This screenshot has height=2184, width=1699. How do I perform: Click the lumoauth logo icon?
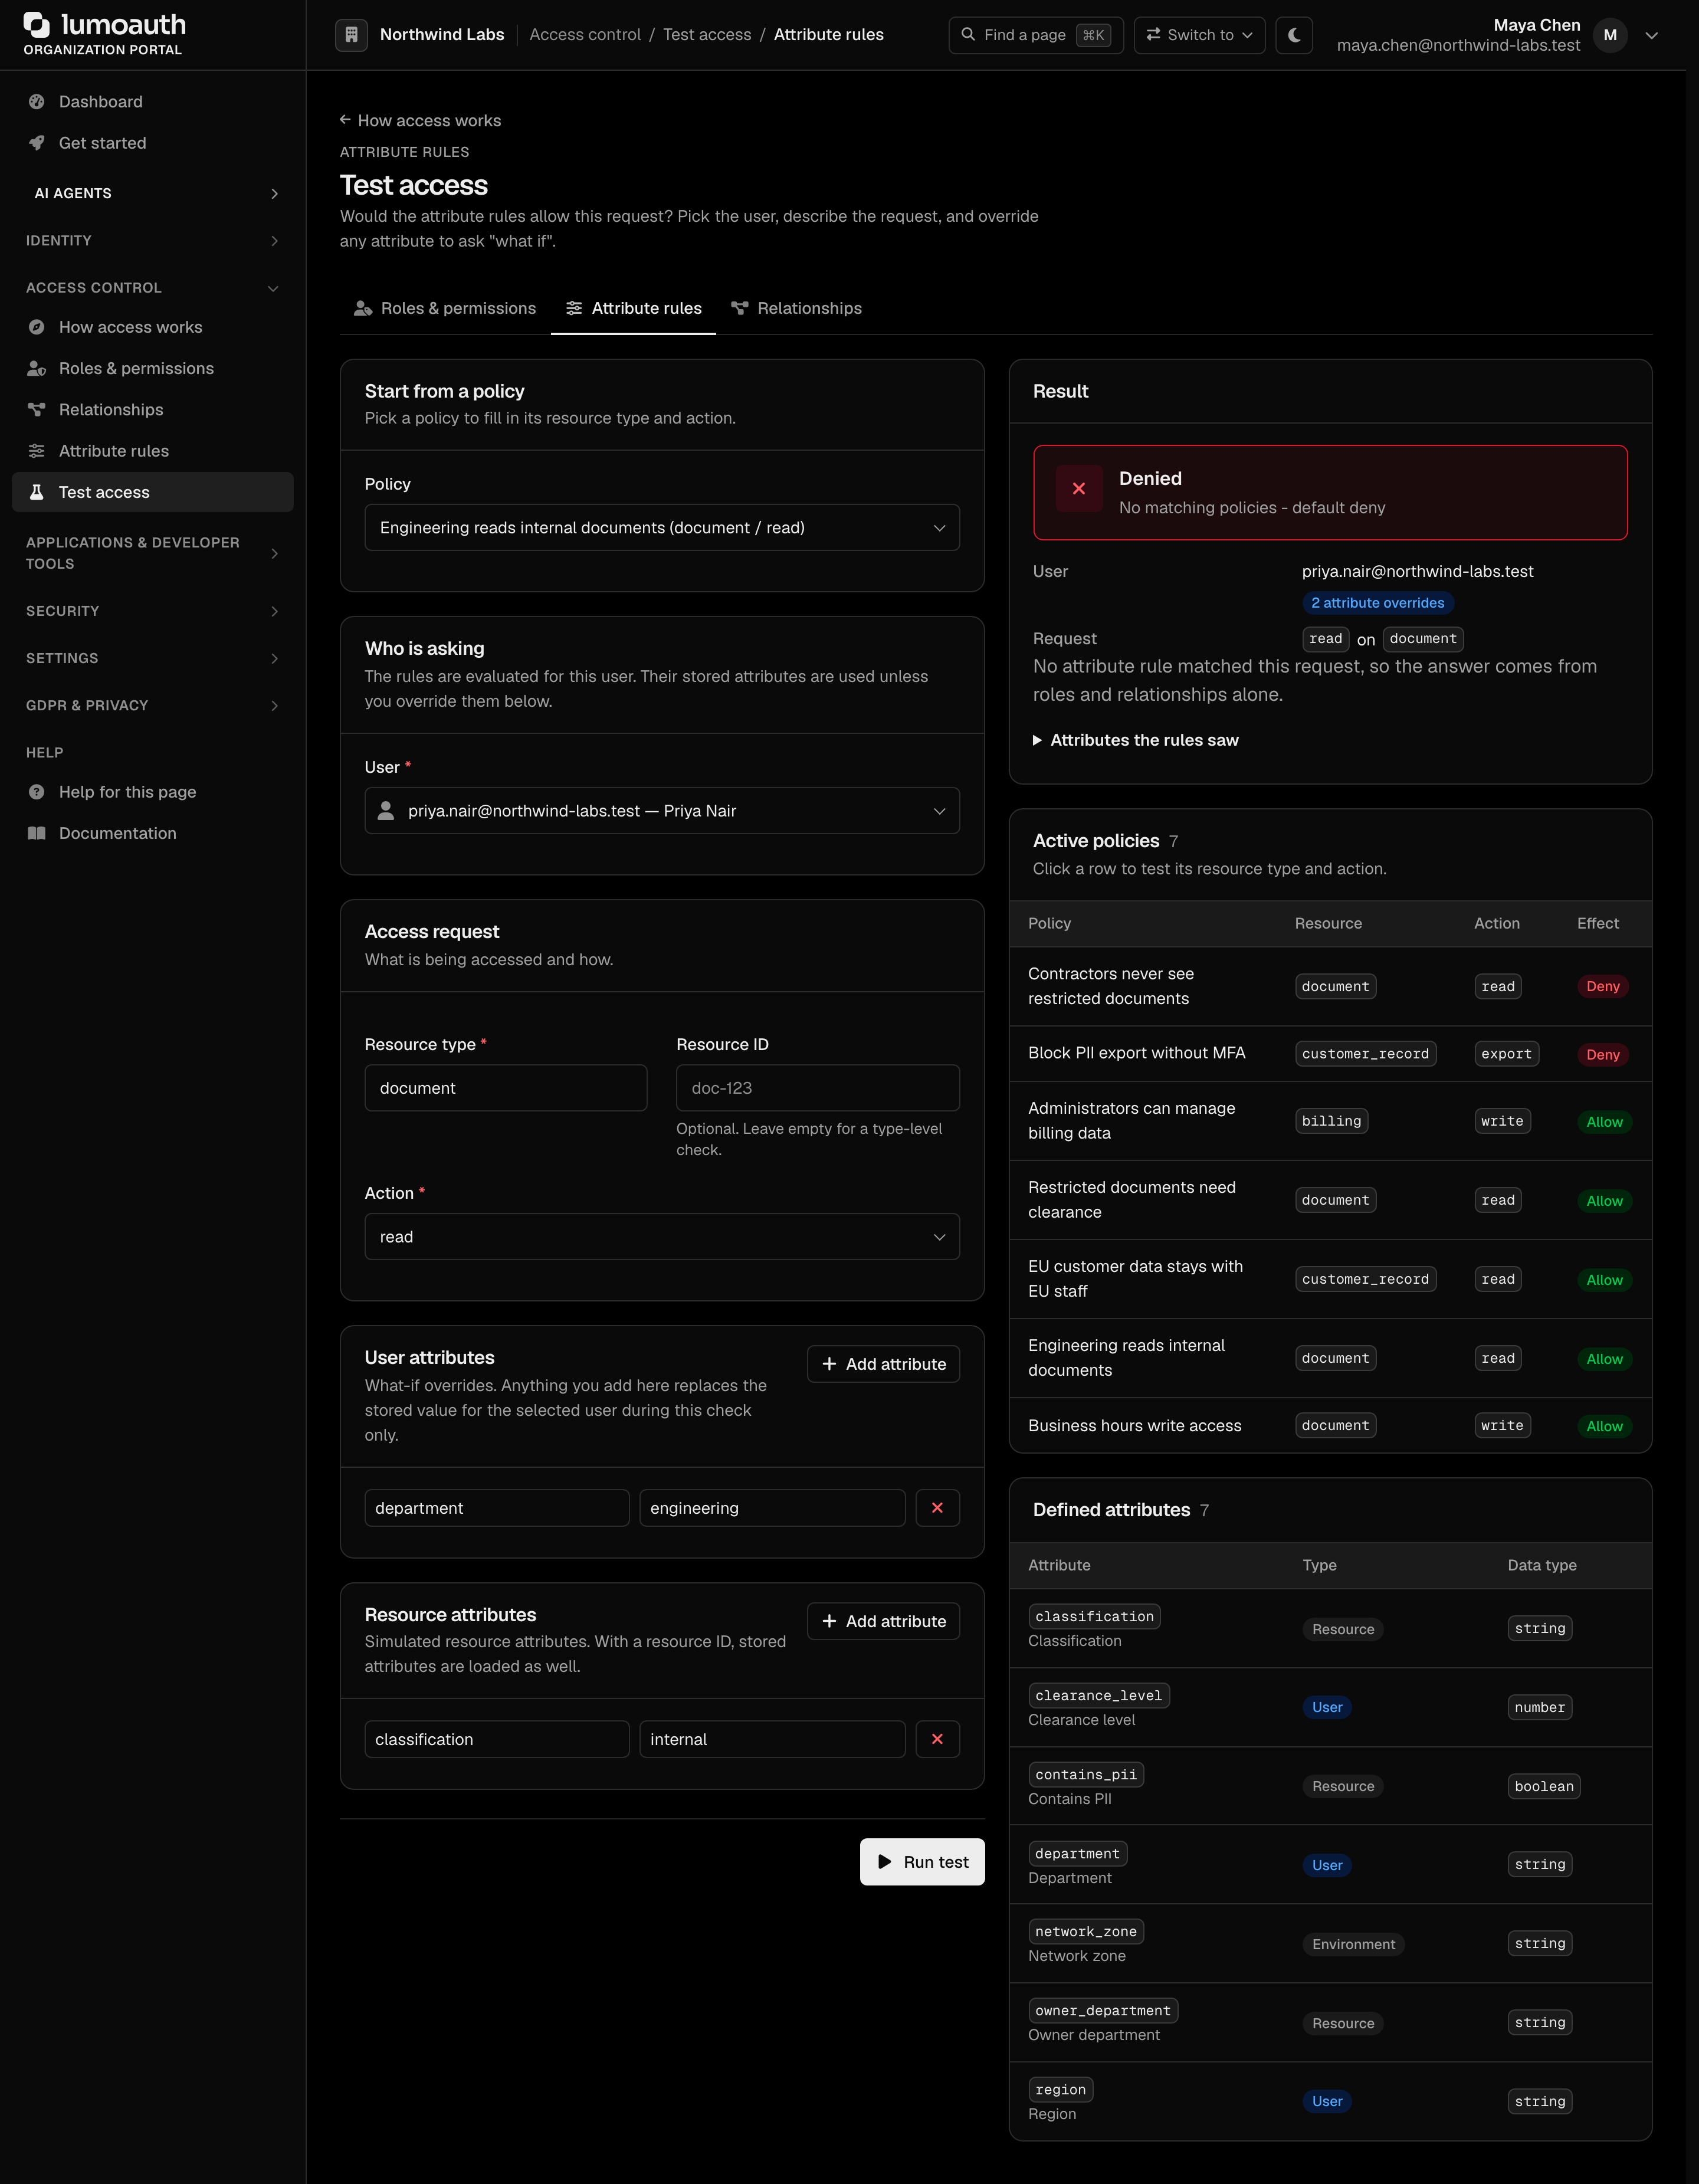coord(36,25)
